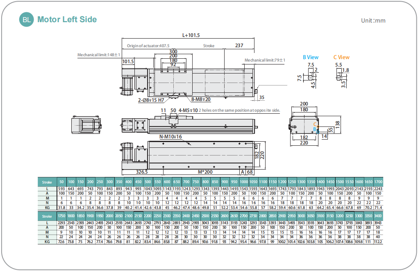Select the 3400 stroke column header
Viewport: 418px width, 271px height.
click(377, 216)
